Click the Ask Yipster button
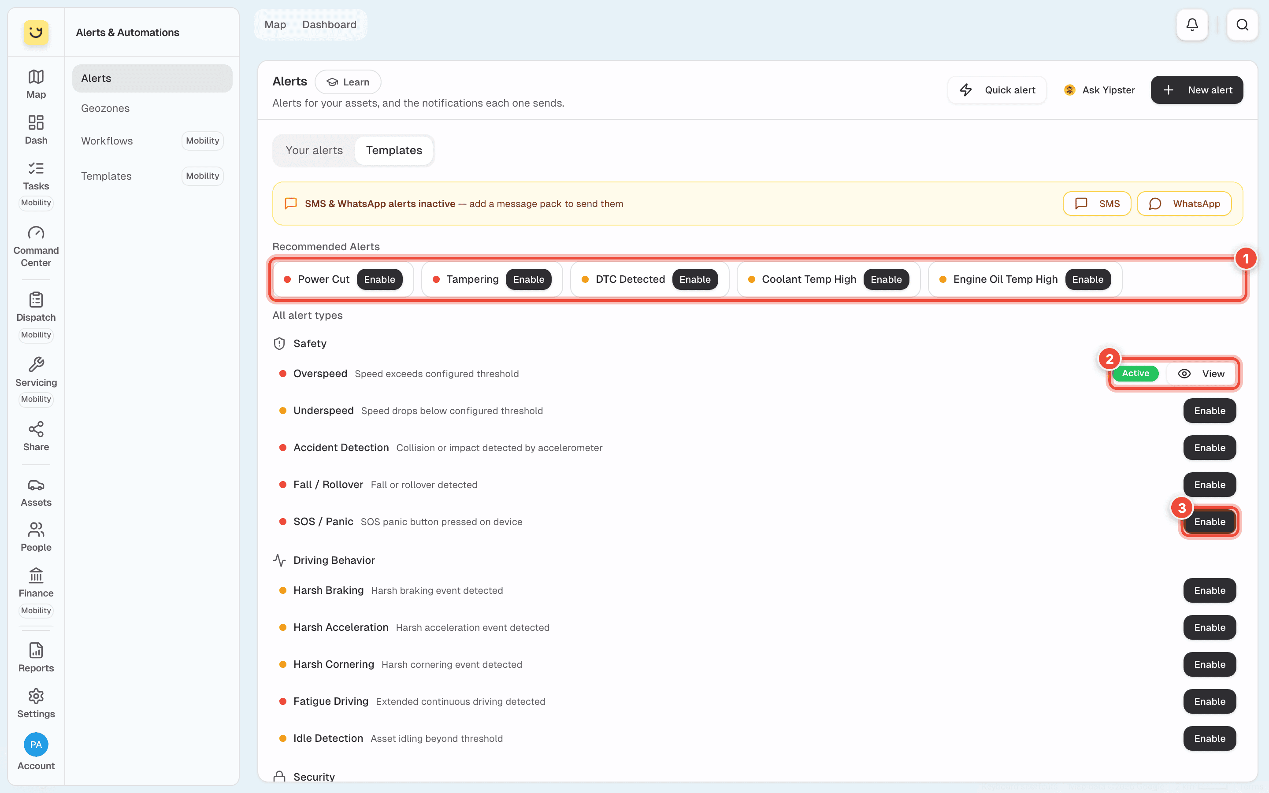Screen dimensions: 1269x793 (1099, 90)
